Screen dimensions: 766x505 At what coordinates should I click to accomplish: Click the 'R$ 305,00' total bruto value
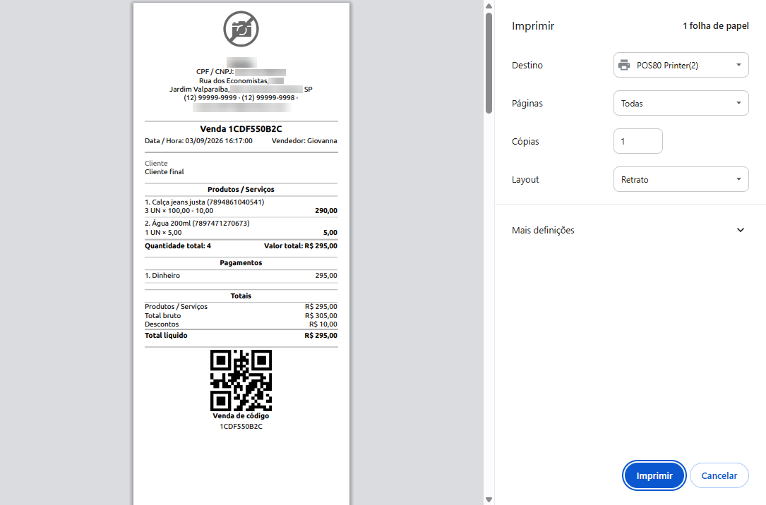coord(321,316)
